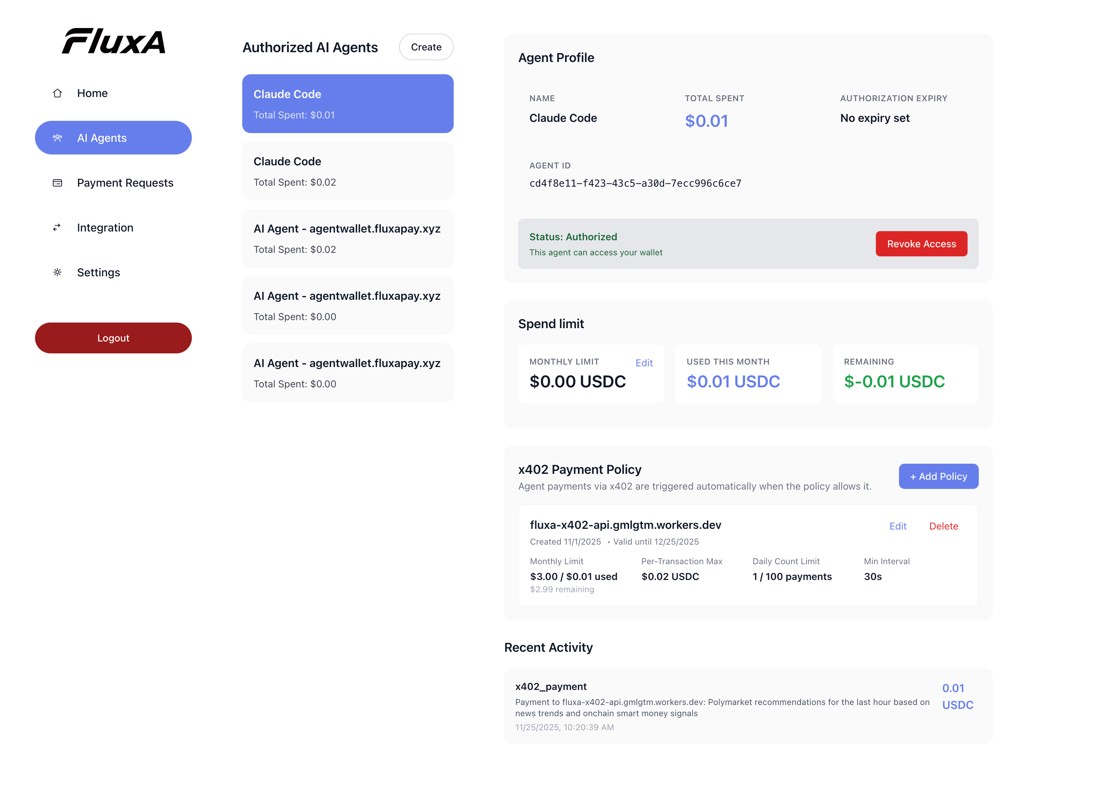Click the AI Agents people icon
The image size is (1095, 795).
57,138
